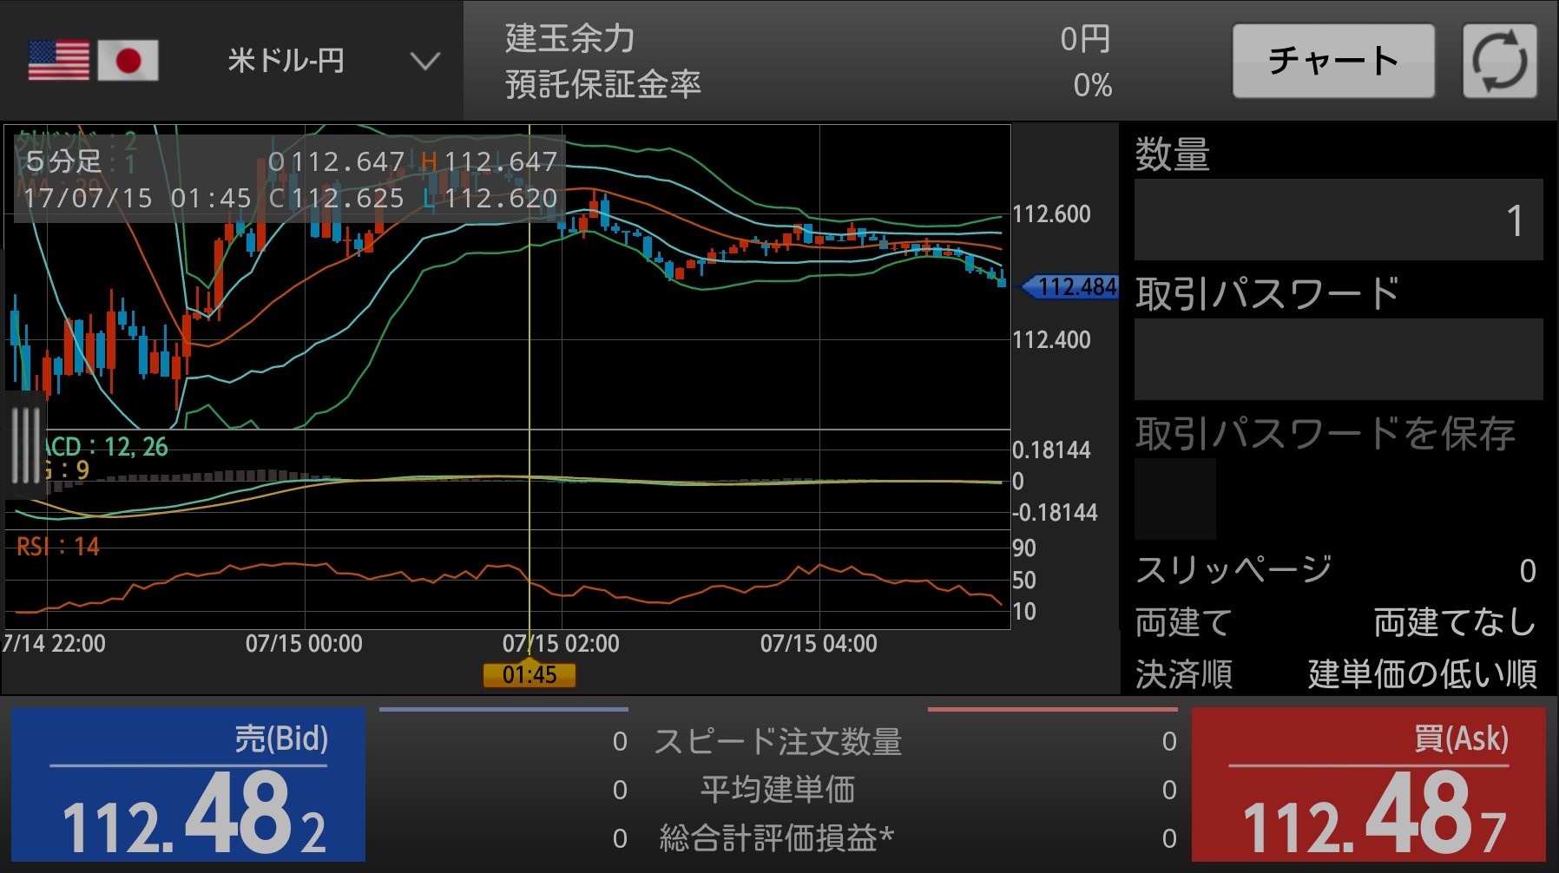The height and width of the screenshot is (873, 1559).
Task: Click the blue 112.484 current price marker
Action: [x=1072, y=286]
